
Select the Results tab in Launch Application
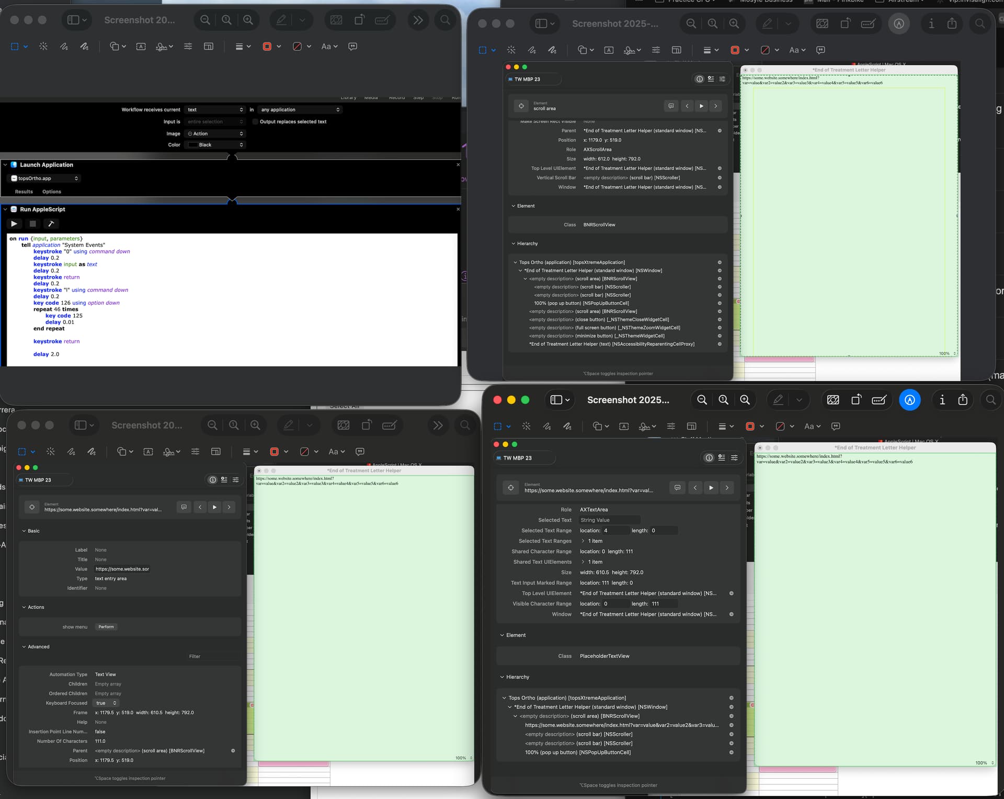tap(24, 191)
